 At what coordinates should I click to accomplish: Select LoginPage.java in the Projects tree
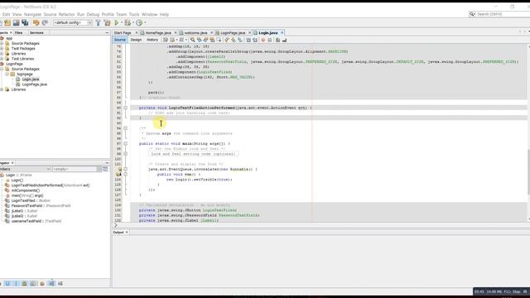[35, 84]
